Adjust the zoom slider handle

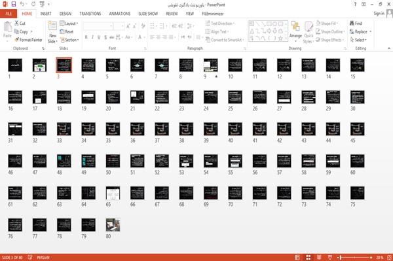point(341,257)
